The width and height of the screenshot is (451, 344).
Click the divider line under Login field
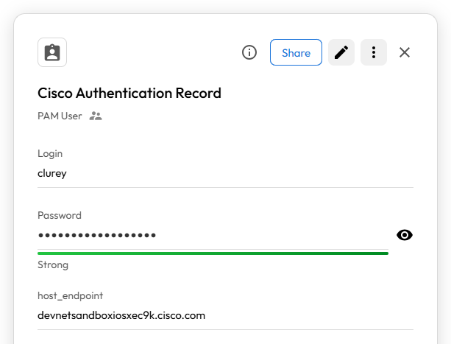225,187
